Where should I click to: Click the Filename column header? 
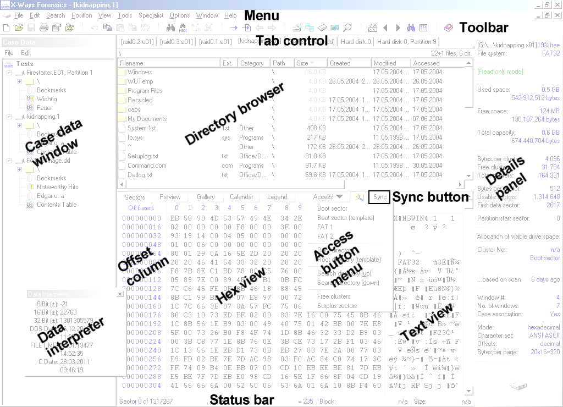click(x=168, y=63)
